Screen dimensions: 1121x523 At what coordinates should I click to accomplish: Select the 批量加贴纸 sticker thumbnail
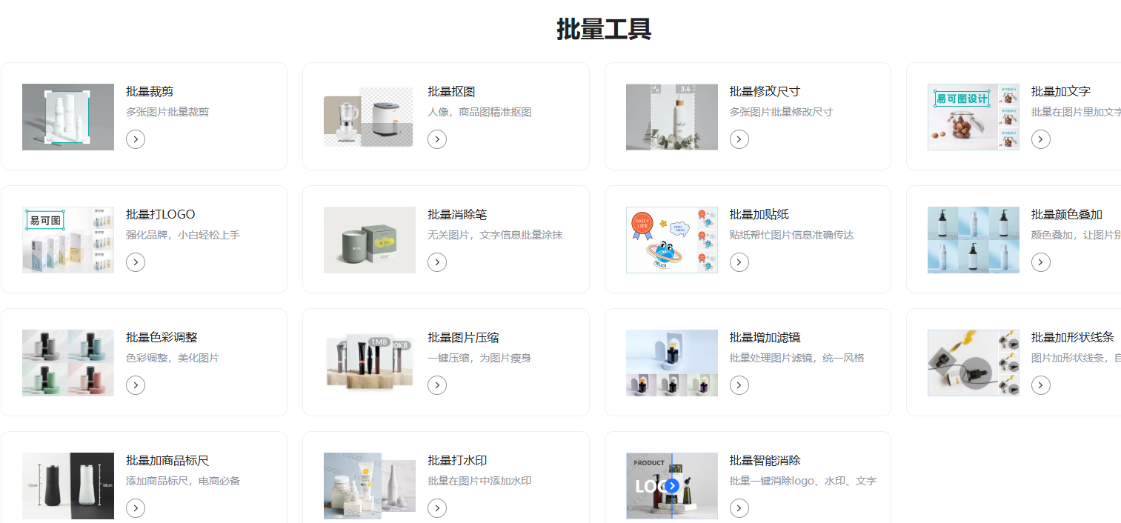tap(672, 240)
